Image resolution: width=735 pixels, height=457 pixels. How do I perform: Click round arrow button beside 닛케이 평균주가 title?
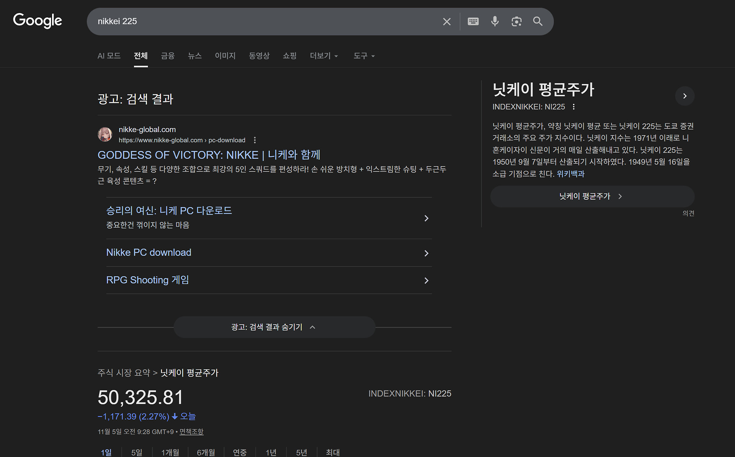pos(684,96)
